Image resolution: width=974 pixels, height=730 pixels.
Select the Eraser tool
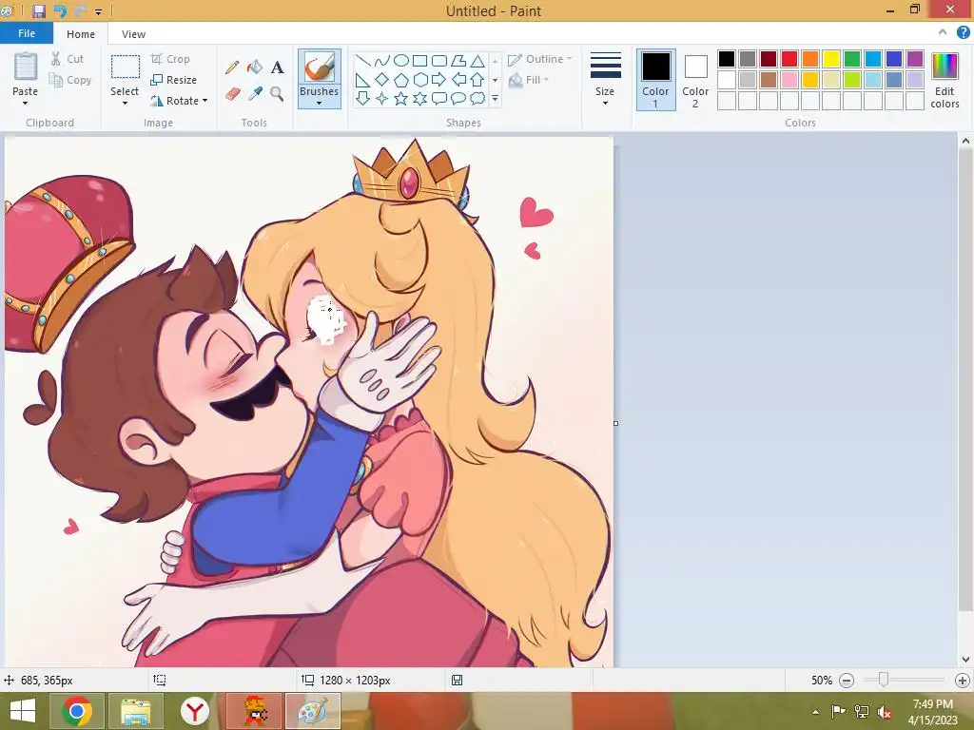click(x=232, y=94)
